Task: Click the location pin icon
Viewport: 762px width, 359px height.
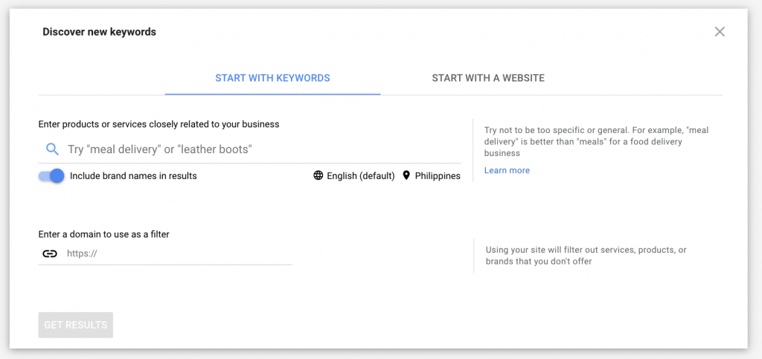Action: coord(406,175)
